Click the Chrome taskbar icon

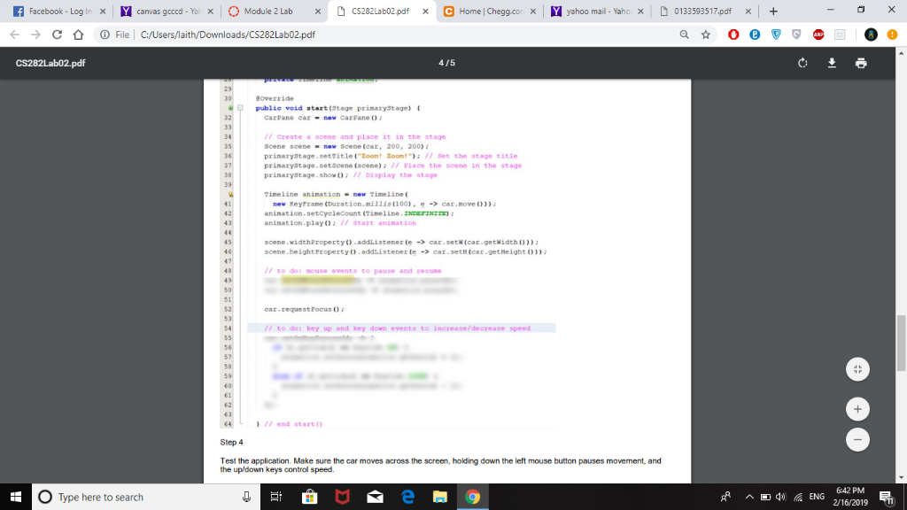point(473,497)
